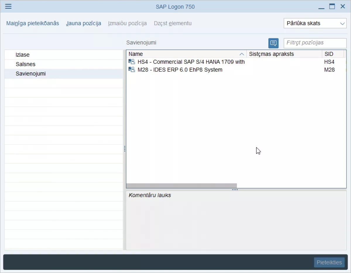Click the SID column header
Image resolution: width=351 pixels, height=273 pixels.
333,54
